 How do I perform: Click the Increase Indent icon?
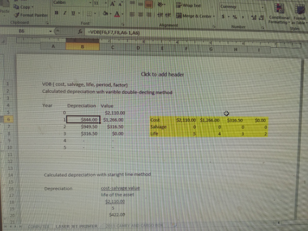tap(168, 15)
